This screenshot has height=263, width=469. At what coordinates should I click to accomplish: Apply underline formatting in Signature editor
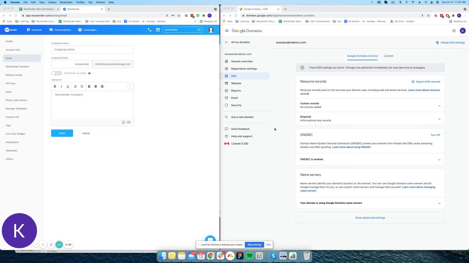tap(68, 87)
